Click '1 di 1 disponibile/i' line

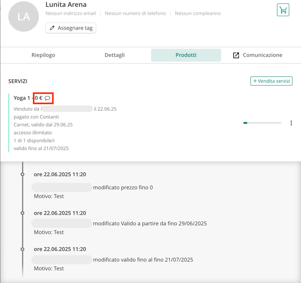pyautogui.click(x=34, y=141)
